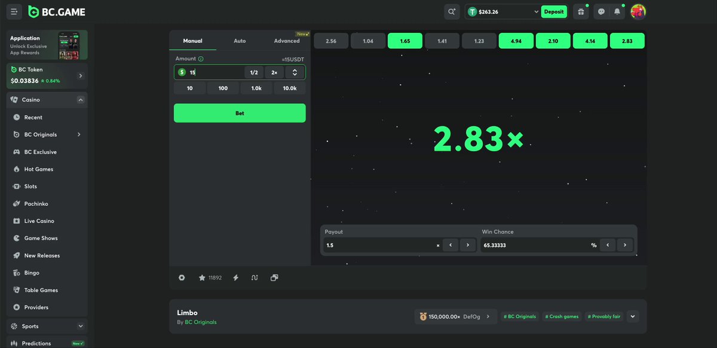Open the search tool
This screenshot has height=348, width=717.
pyautogui.click(x=452, y=11)
